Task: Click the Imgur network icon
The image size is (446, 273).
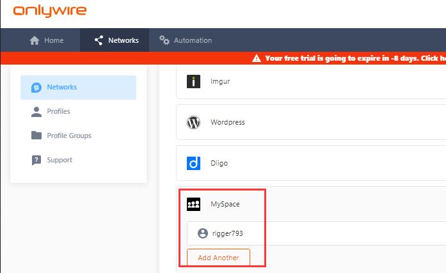Action: pos(193,81)
